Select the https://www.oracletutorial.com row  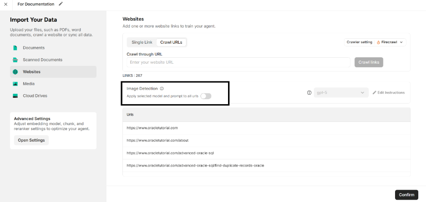click(x=266, y=128)
